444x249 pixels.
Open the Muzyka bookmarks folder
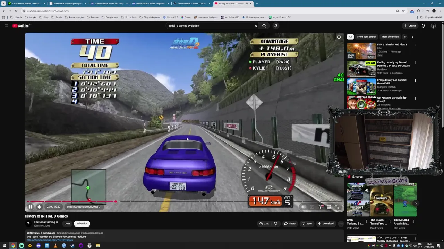click(31, 17)
